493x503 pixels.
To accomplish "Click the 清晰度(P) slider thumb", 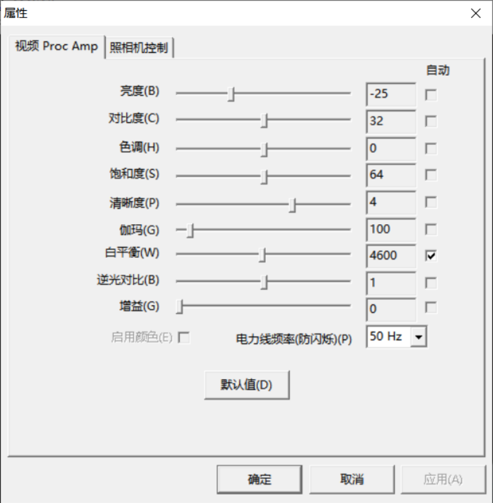I will [292, 205].
